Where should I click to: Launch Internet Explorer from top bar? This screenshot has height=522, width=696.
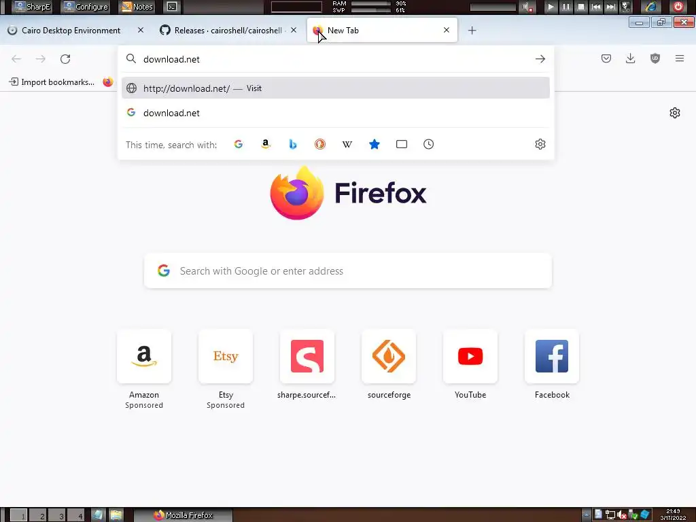(650, 7)
